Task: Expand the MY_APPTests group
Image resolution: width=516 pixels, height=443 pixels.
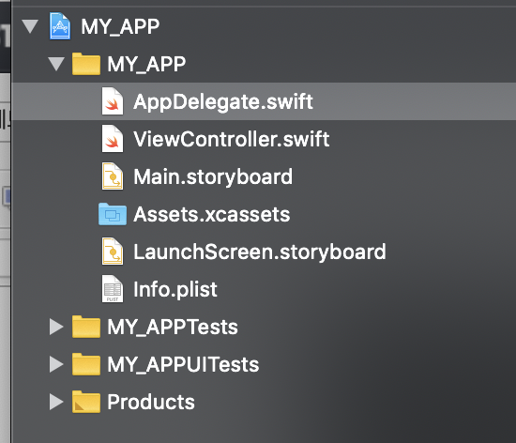Action: pos(56,327)
